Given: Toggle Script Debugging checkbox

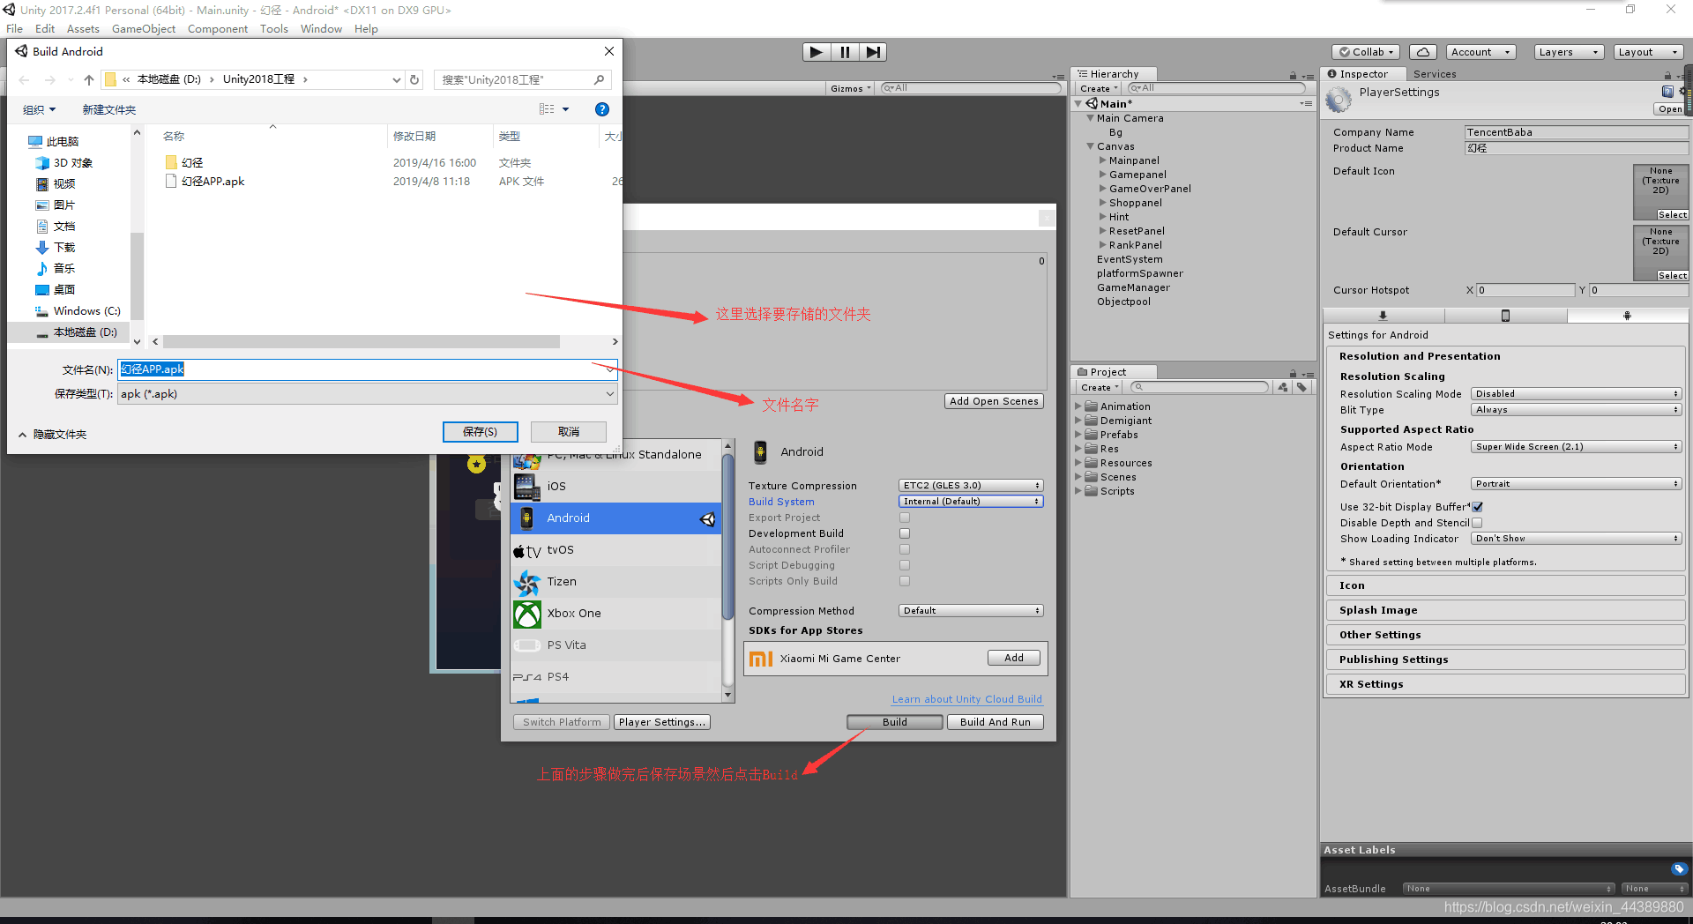Looking at the screenshot, I should tap(905, 565).
